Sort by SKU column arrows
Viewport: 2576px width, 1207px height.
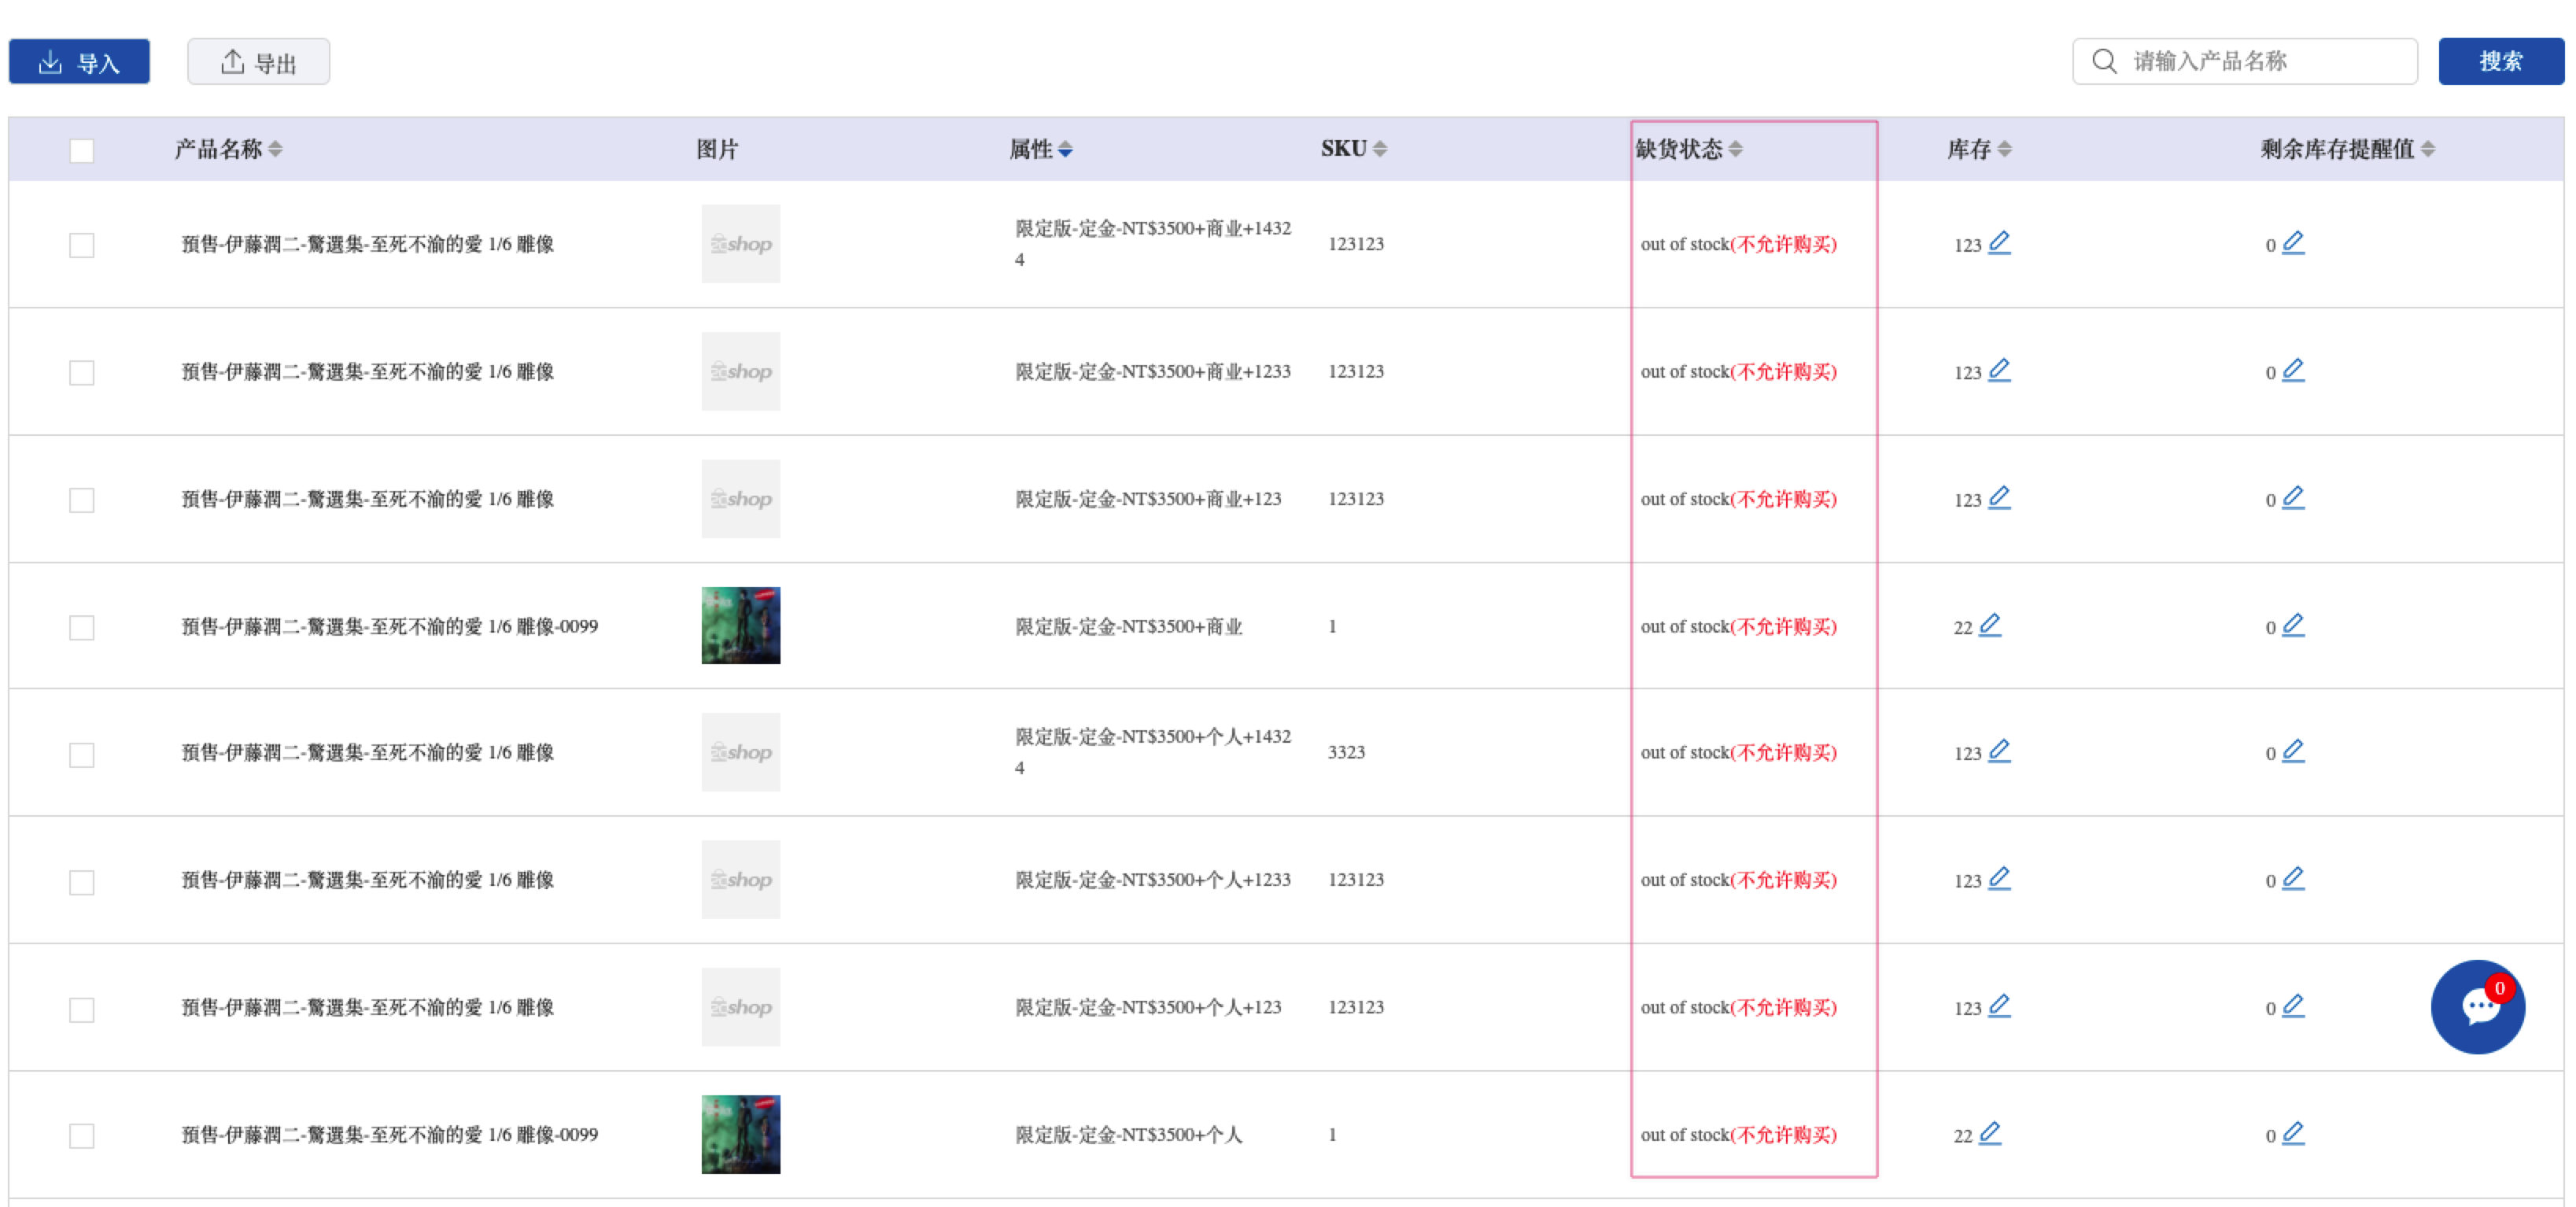1380,149
